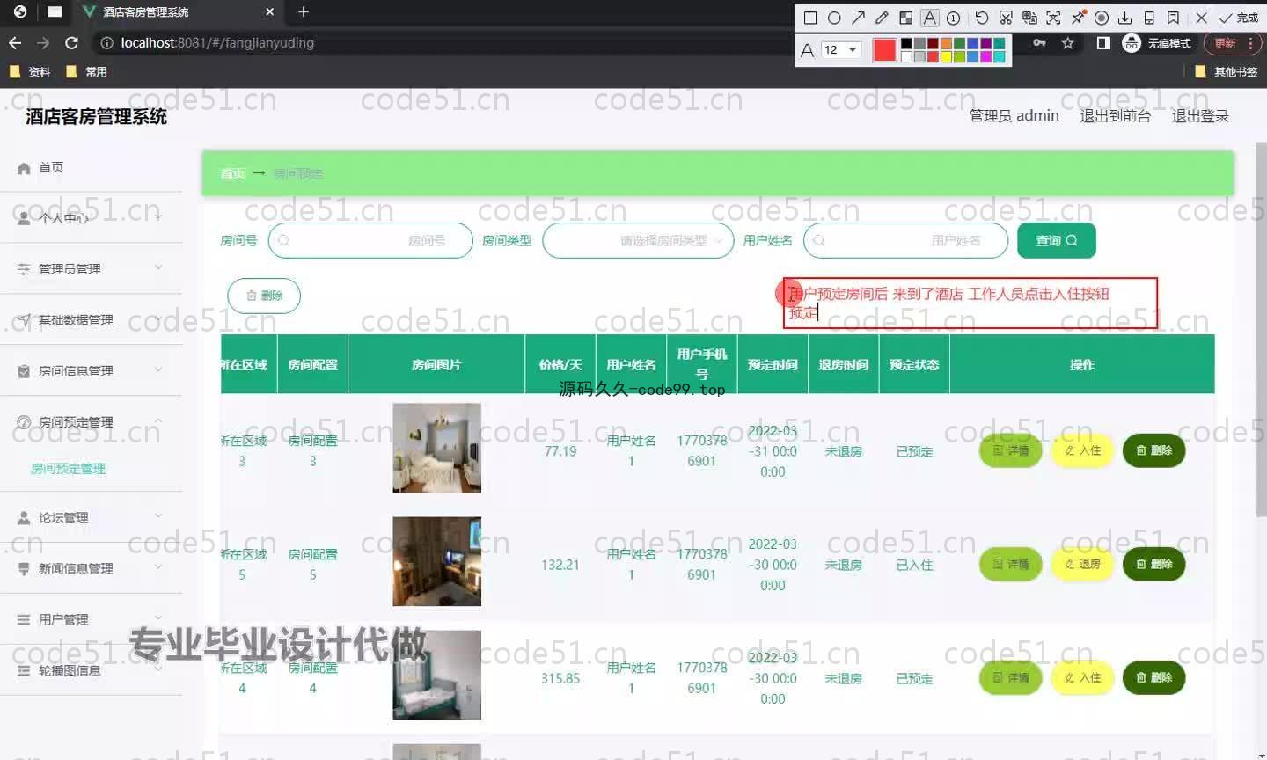Save the screenshot with download icon

pos(1124,18)
